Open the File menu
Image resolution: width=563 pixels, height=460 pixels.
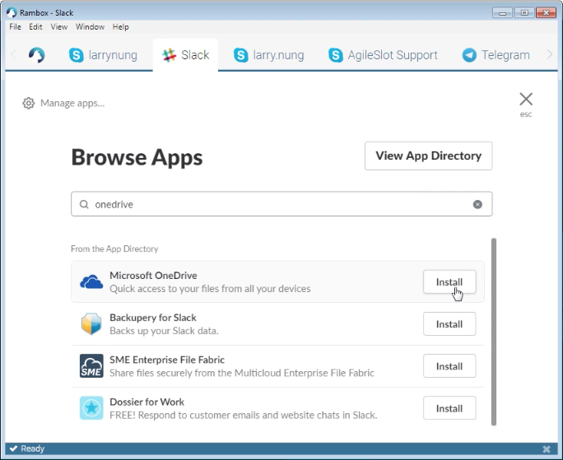[15, 26]
